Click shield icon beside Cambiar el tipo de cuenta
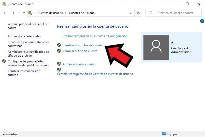This screenshot has width=205, height=137. (x=59, y=51)
